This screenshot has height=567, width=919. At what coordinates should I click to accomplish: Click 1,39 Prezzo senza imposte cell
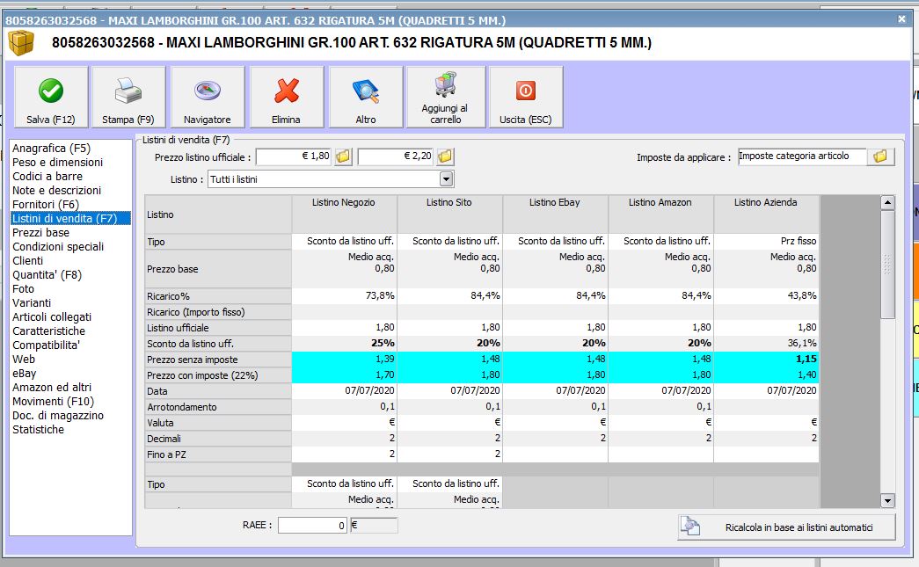(344, 359)
